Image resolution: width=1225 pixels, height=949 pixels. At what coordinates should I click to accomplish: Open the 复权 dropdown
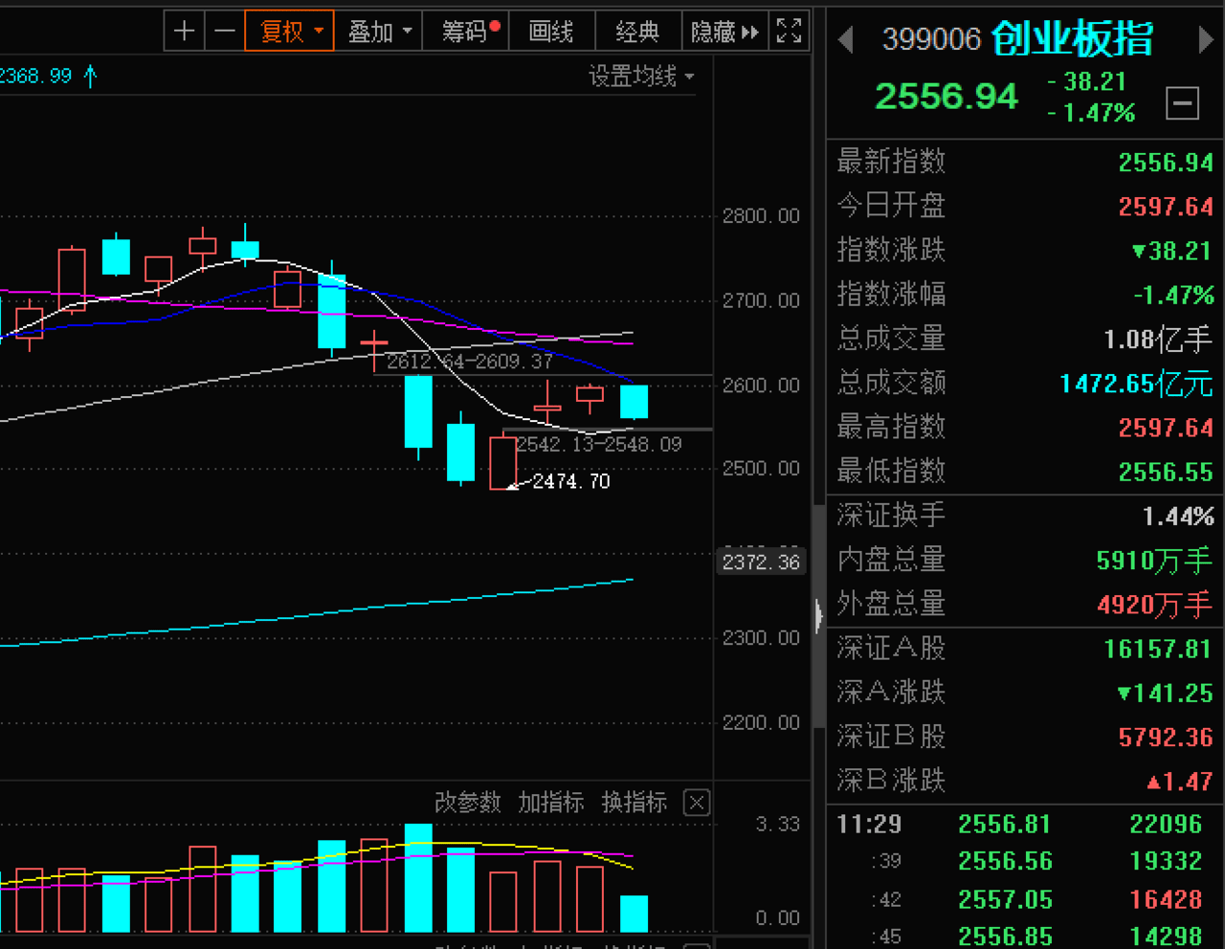290,32
